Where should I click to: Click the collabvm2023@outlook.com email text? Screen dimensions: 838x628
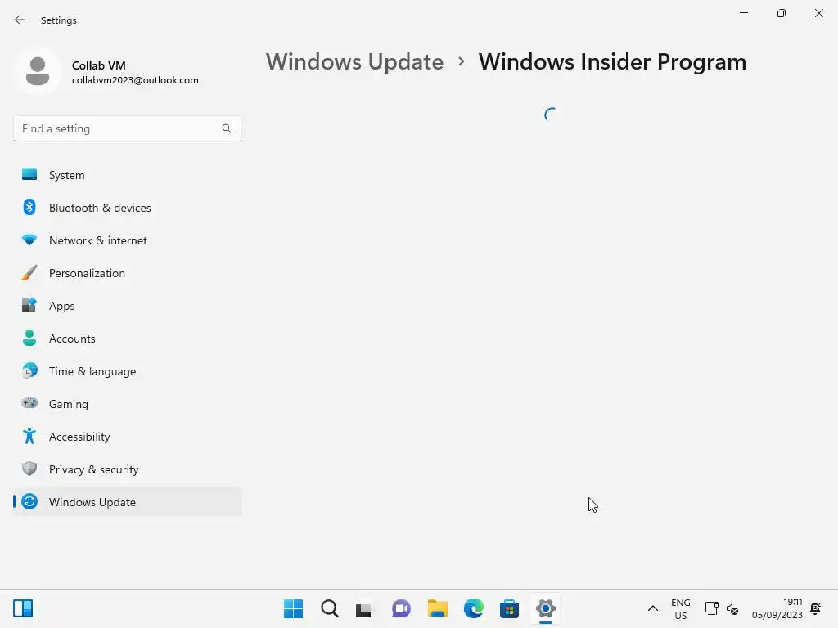(135, 80)
